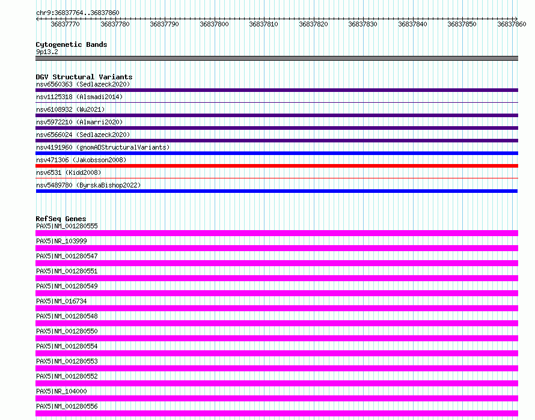Click the 36837780 ruler position
The image size is (535, 420).
coord(115,24)
